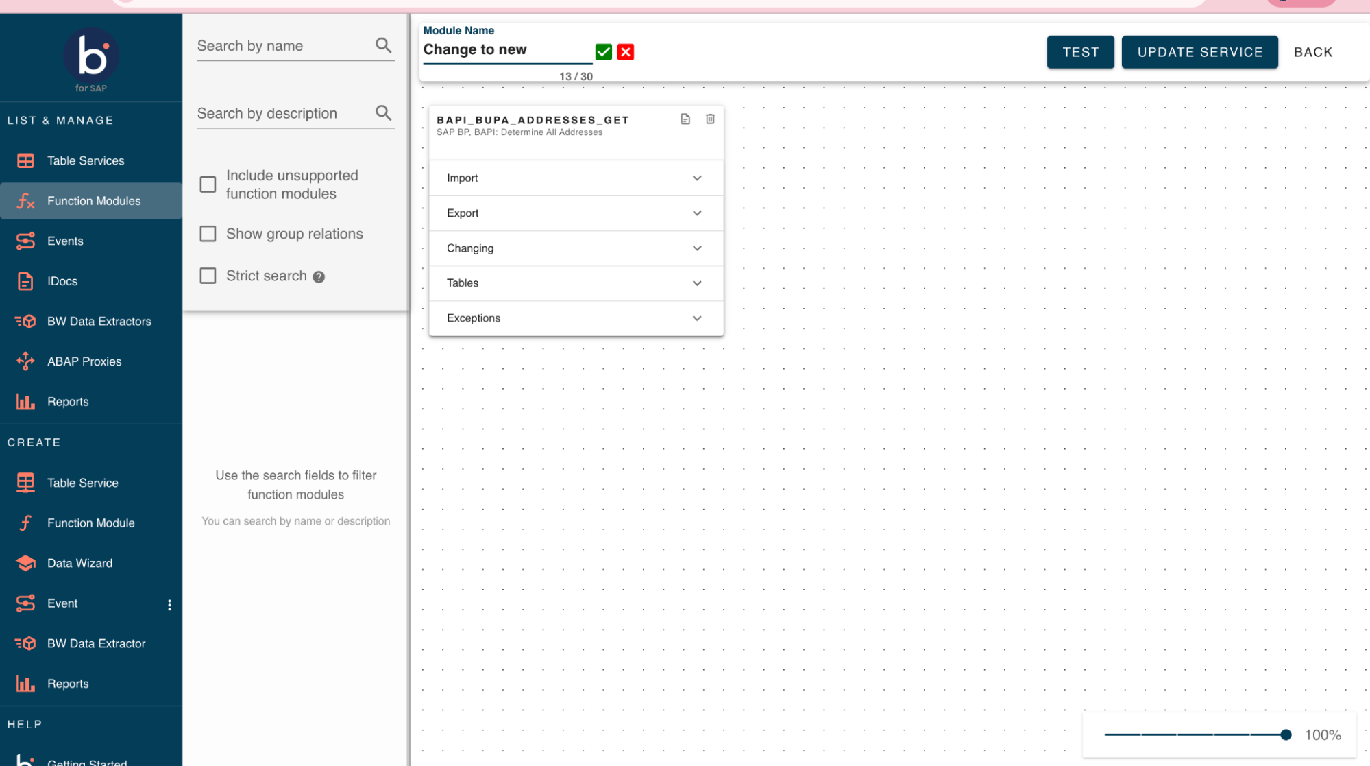This screenshot has width=1370, height=766.
Task: Click the 13 / 30 character counter
Action: [x=576, y=76]
